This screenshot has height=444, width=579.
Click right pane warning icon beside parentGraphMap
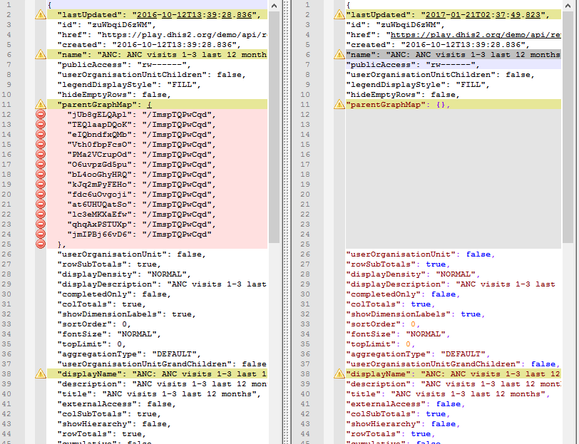(338, 105)
